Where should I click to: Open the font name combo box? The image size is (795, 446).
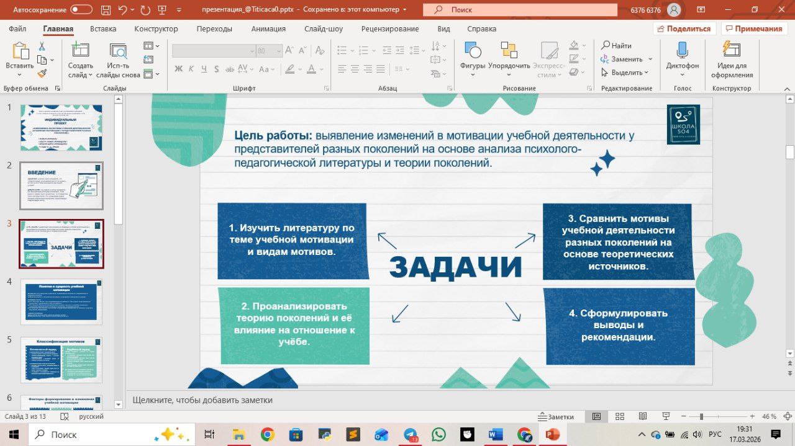tap(214, 51)
